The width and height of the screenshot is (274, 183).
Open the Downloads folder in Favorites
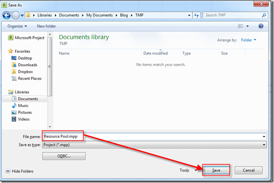click(x=27, y=65)
